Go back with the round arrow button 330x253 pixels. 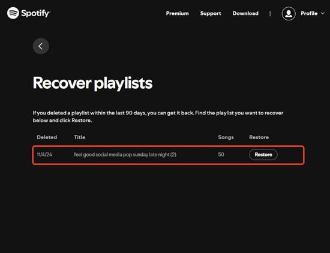pos(41,46)
